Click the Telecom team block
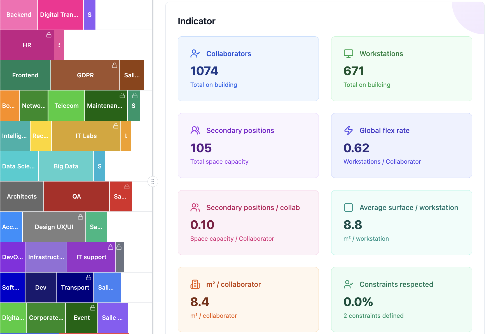Image resolution: width=491 pixels, height=334 pixels. 66,106
